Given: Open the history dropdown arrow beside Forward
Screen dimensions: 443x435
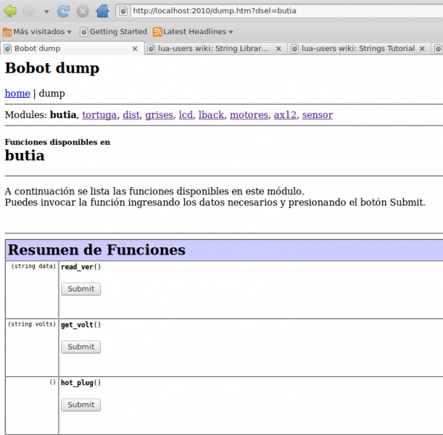Looking at the screenshot, I should (46, 12).
